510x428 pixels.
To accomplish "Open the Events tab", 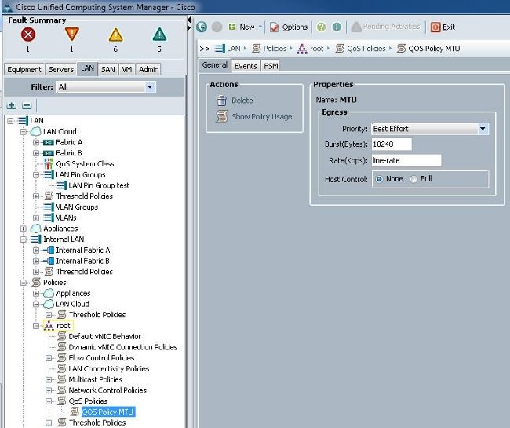I will [x=246, y=66].
